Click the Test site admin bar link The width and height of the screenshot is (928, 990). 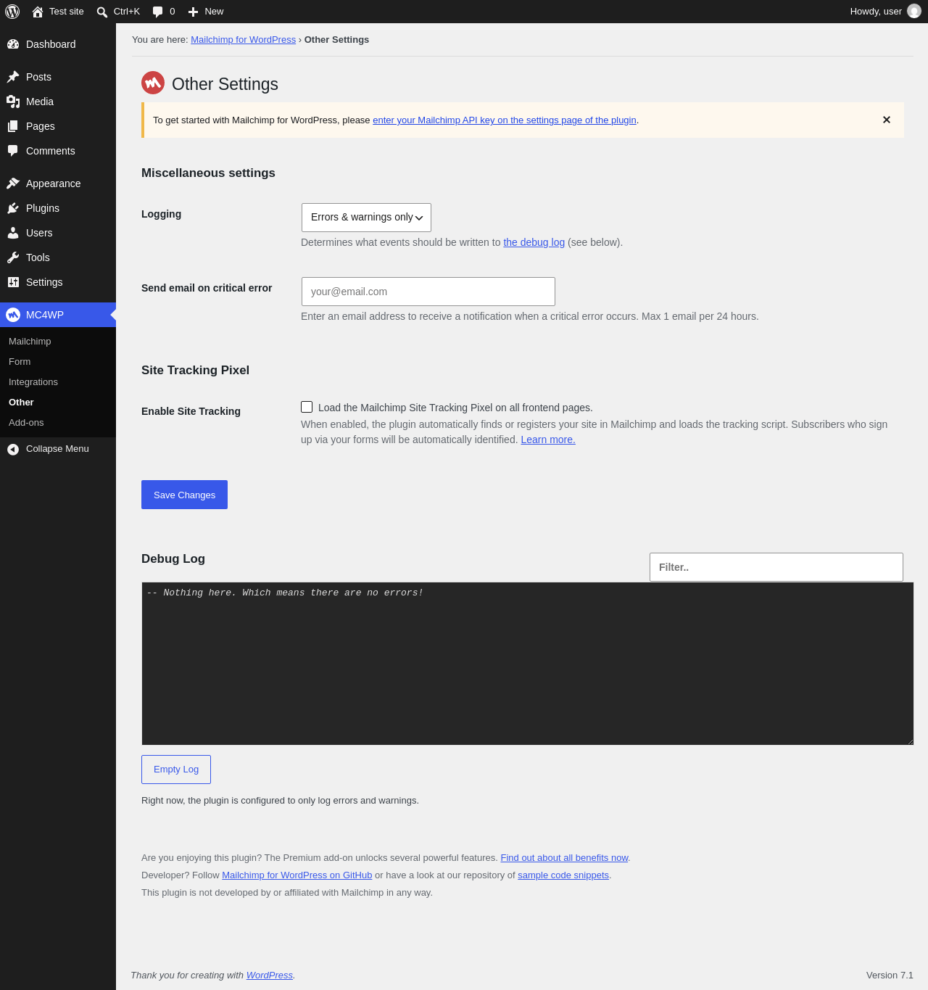[x=67, y=12]
